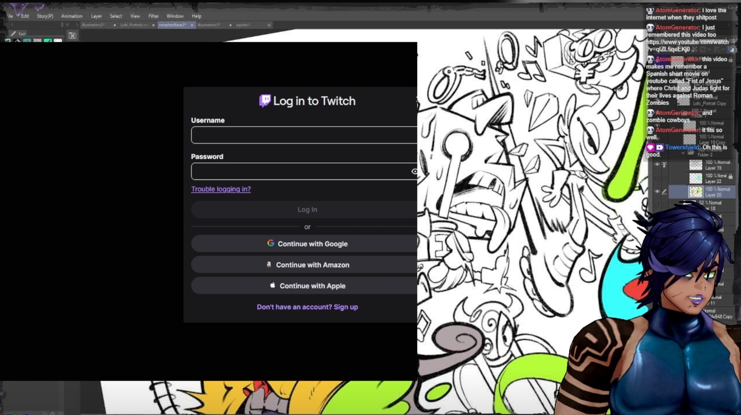Click the Towershield username in chat

point(682,148)
